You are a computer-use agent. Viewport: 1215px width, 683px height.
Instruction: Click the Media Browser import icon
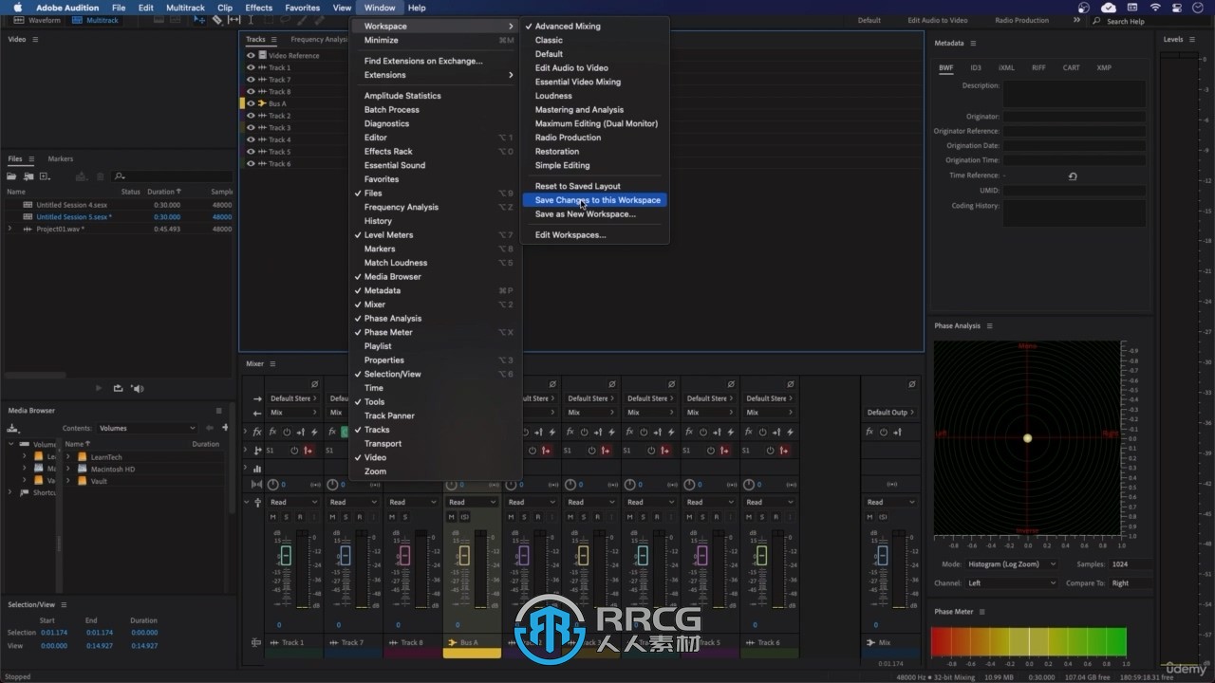coord(12,428)
